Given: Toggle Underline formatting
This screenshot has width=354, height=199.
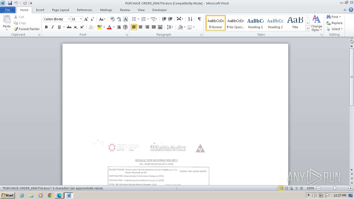Looking at the screenshot, I should 59,27.
